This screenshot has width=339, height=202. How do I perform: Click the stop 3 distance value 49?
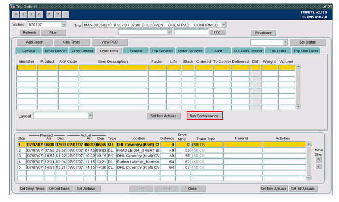[167, 156]
